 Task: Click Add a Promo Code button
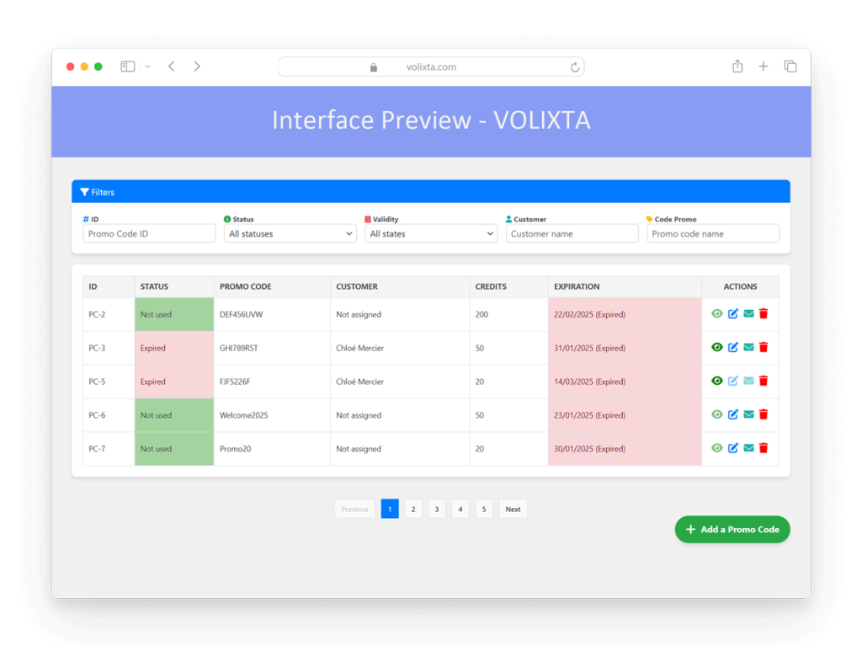click(x=732, y=529)
